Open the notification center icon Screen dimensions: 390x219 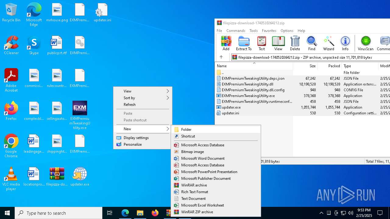click(x=380, y=213)
